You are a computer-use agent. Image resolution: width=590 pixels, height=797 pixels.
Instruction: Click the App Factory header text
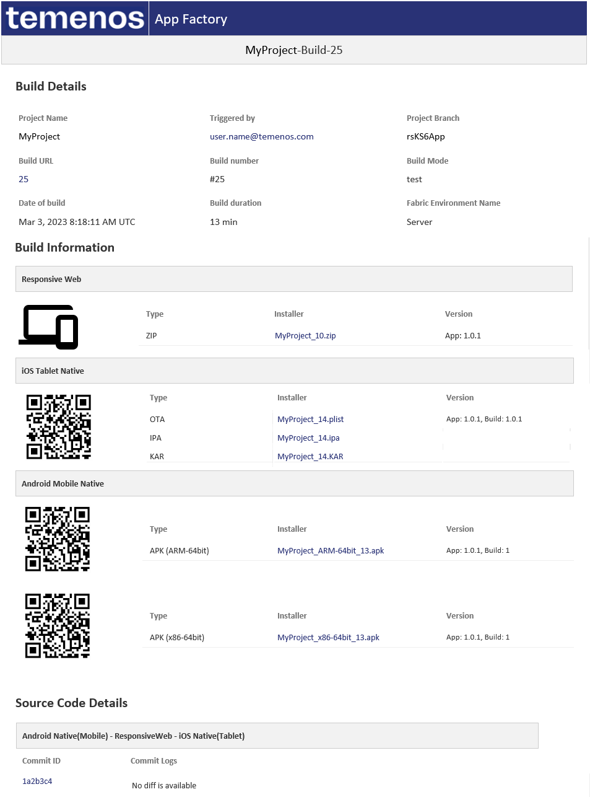[x=191, y=19]
